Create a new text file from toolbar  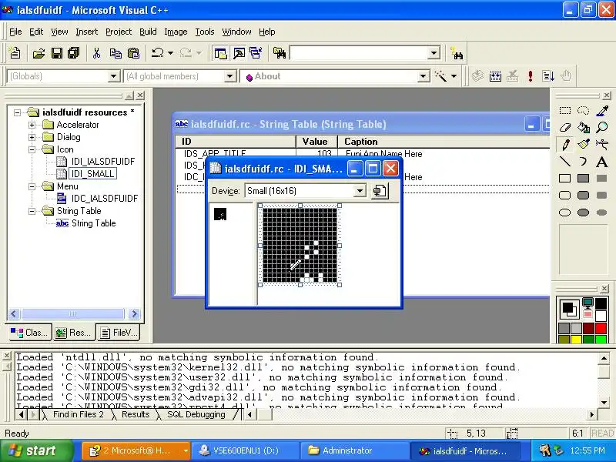(x=15, y=53)
